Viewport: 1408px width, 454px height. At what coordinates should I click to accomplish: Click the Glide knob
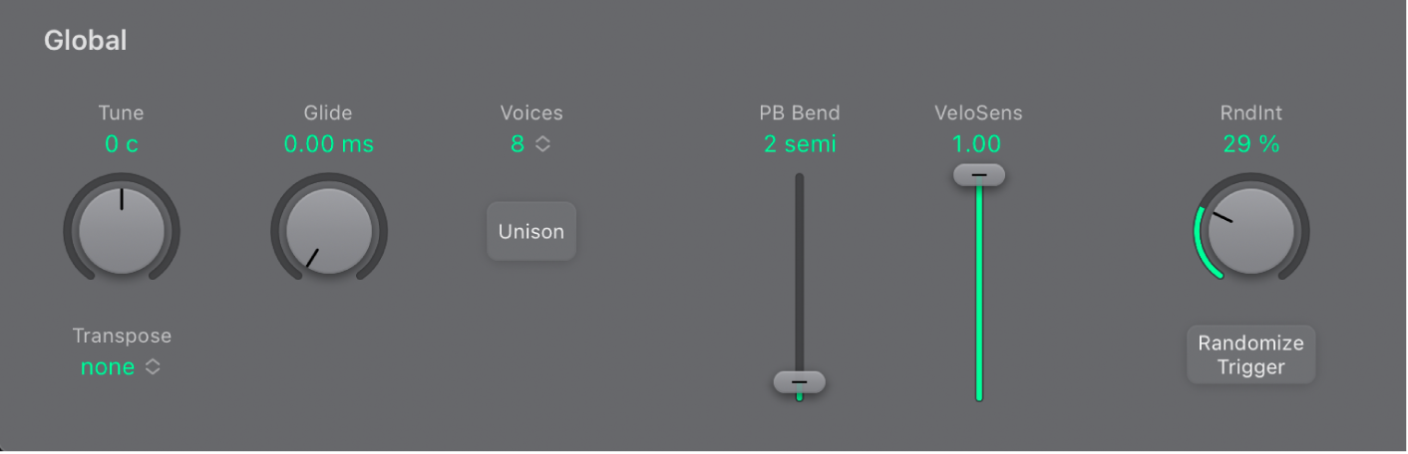pos(329,231)
